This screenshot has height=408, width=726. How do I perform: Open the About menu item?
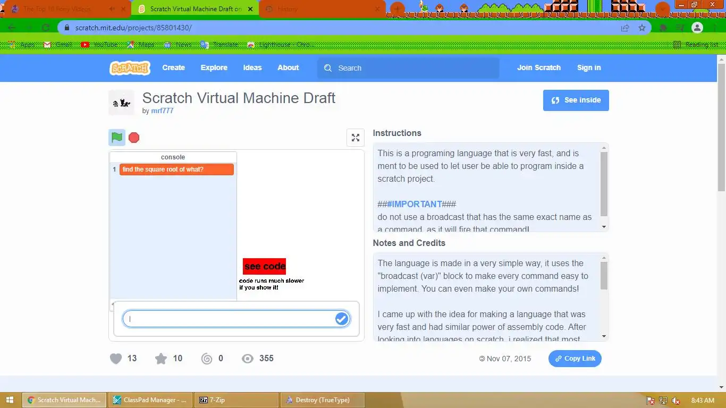(x=288, y=68)
